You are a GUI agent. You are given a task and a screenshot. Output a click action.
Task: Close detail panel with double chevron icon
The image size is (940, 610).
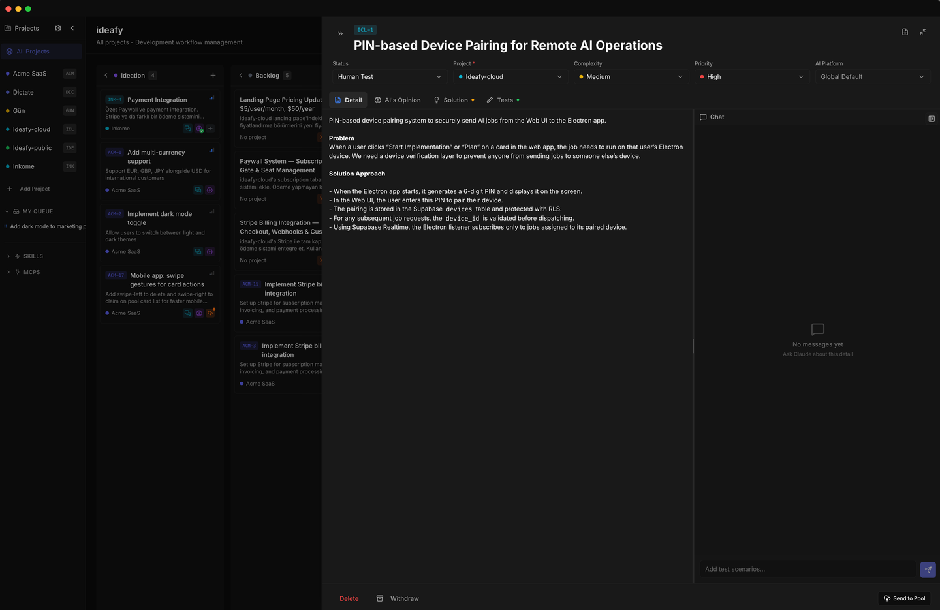point(340,34)
